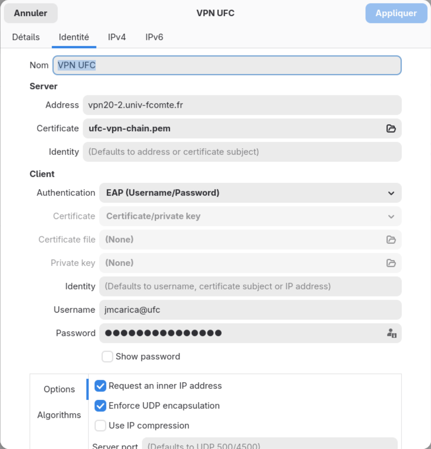Click the Username input field
Viewport: 431px width, 449px height.
[x=250, y=310]
